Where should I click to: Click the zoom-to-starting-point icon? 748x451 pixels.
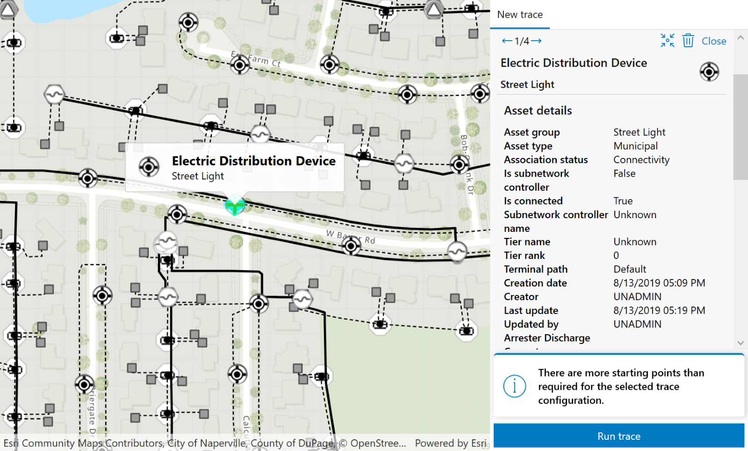[x=667, y=41]
